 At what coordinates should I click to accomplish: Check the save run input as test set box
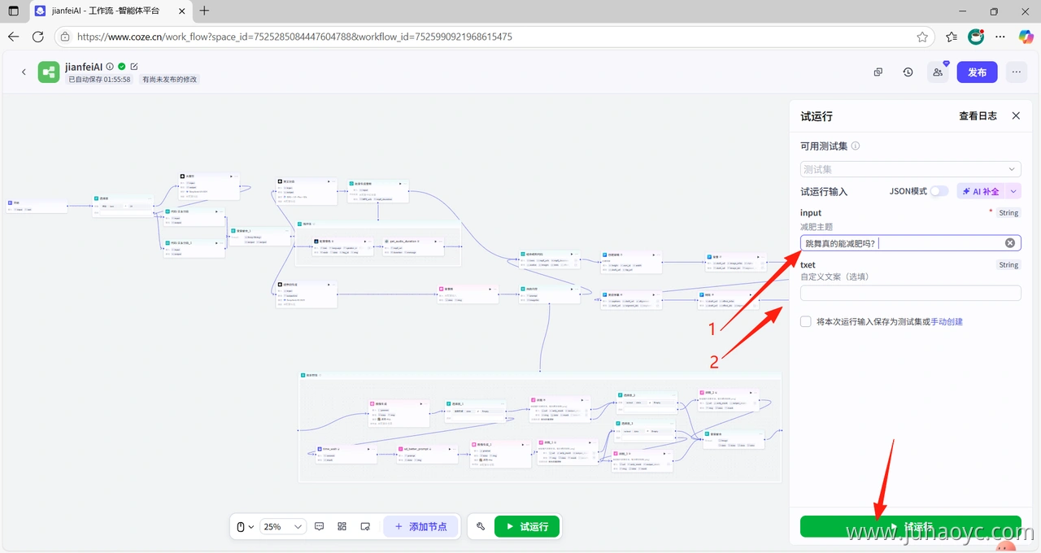coord(806,321)
